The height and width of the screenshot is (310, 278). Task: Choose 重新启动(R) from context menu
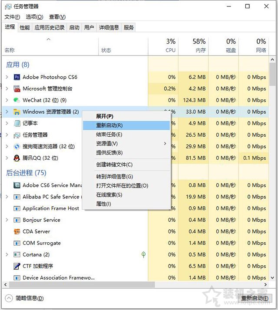click(x=126, y=125)
